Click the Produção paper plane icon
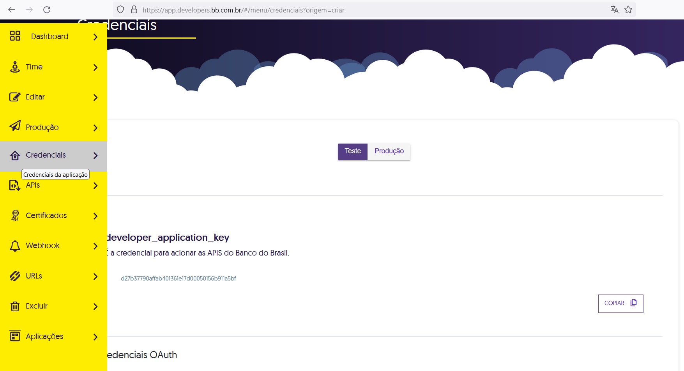Viewport: 684px width, 371px height. coord(15,126)
